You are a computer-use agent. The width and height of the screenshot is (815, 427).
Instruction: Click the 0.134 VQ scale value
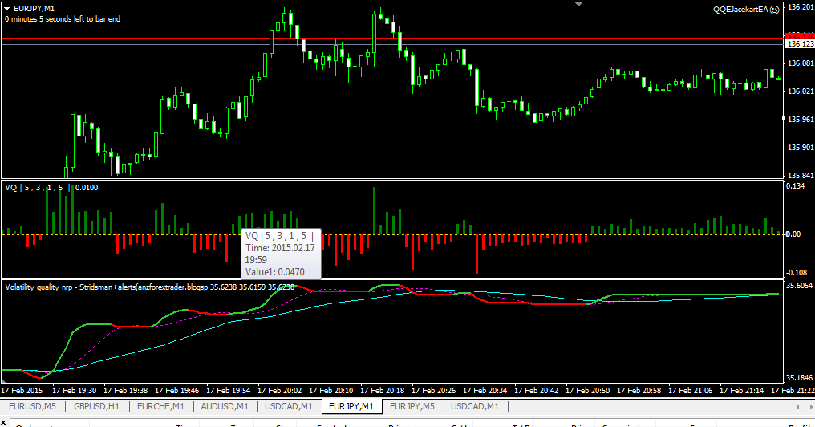point(796,186)
